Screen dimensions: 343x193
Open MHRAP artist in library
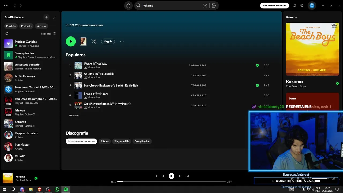pos(31,158)
